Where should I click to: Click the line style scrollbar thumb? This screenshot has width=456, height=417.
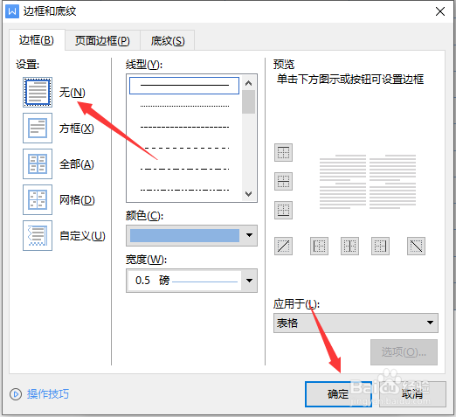(x=248, y=101)
